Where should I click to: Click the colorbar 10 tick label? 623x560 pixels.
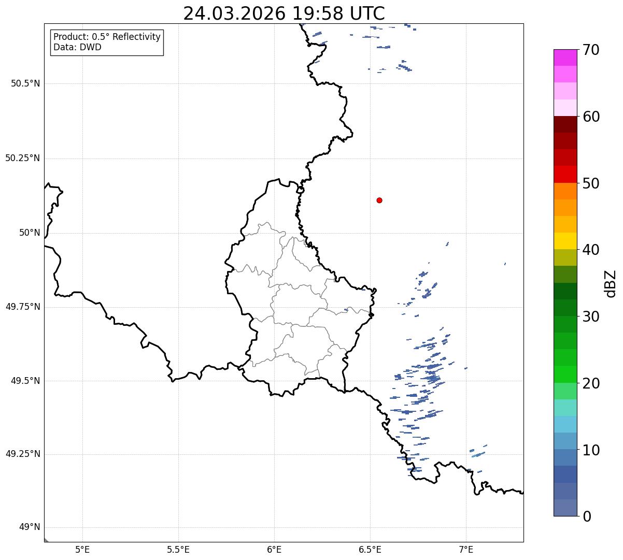(591, 450)
